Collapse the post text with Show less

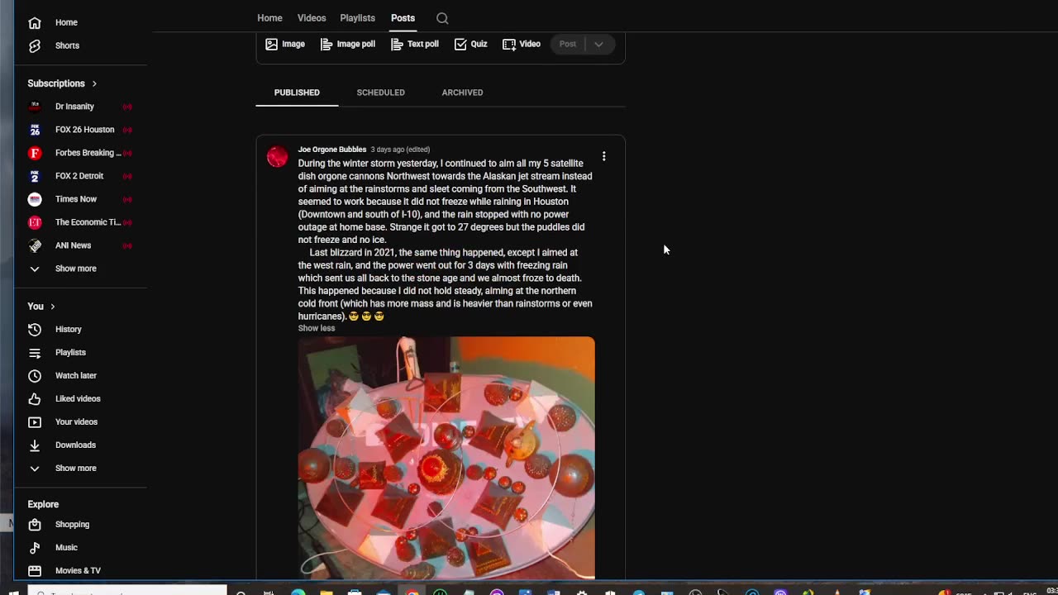(x=317, y=328)
